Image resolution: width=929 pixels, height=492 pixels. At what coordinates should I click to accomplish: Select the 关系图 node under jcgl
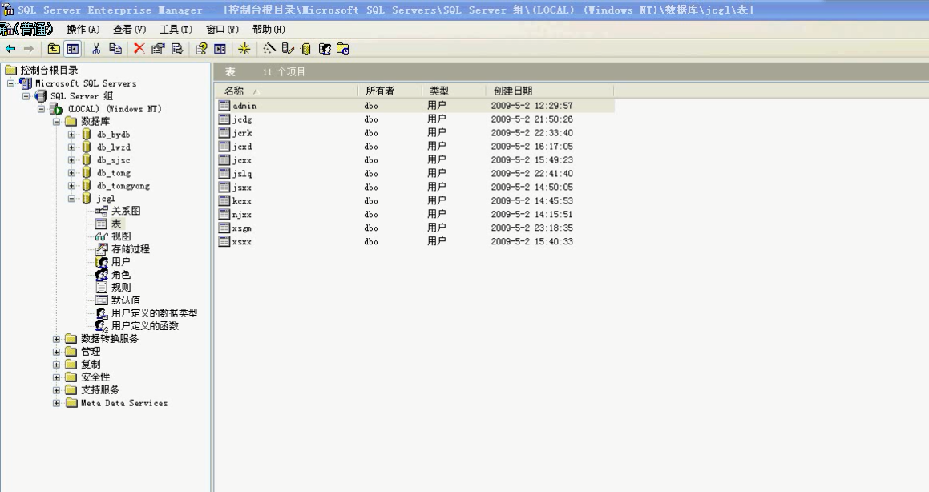tap(126, 211)
